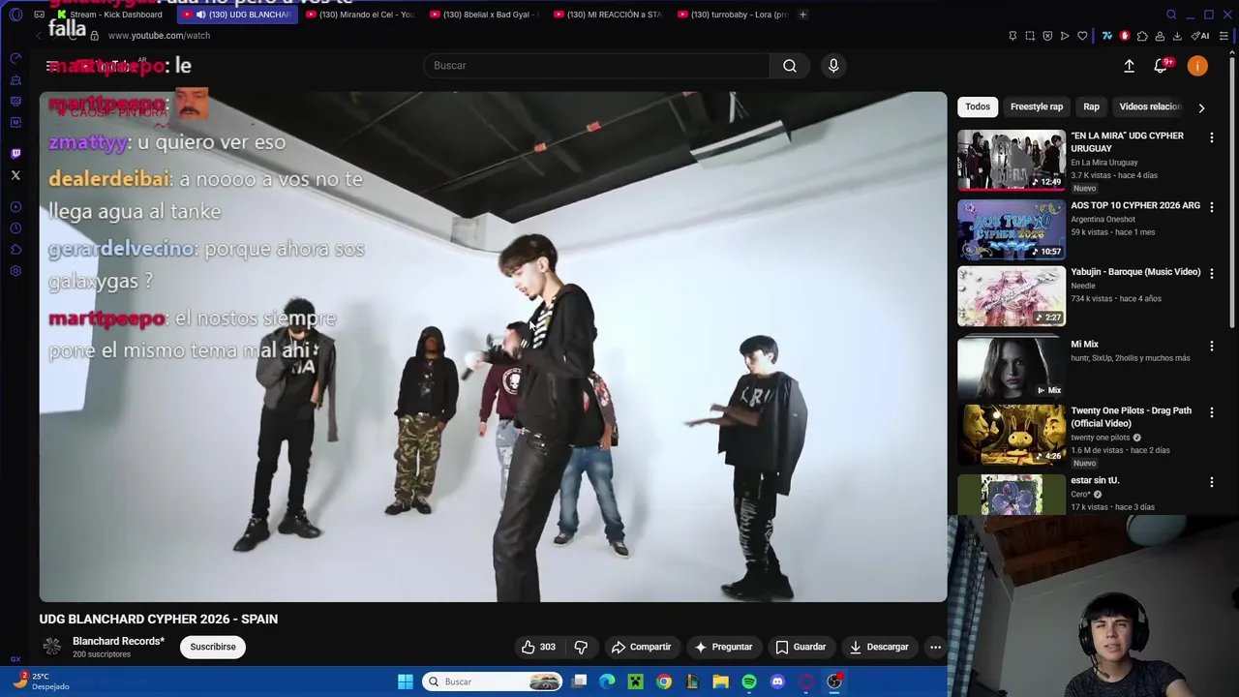
Task: Open the Opera GX menu logo
Action: pos(15,15)
